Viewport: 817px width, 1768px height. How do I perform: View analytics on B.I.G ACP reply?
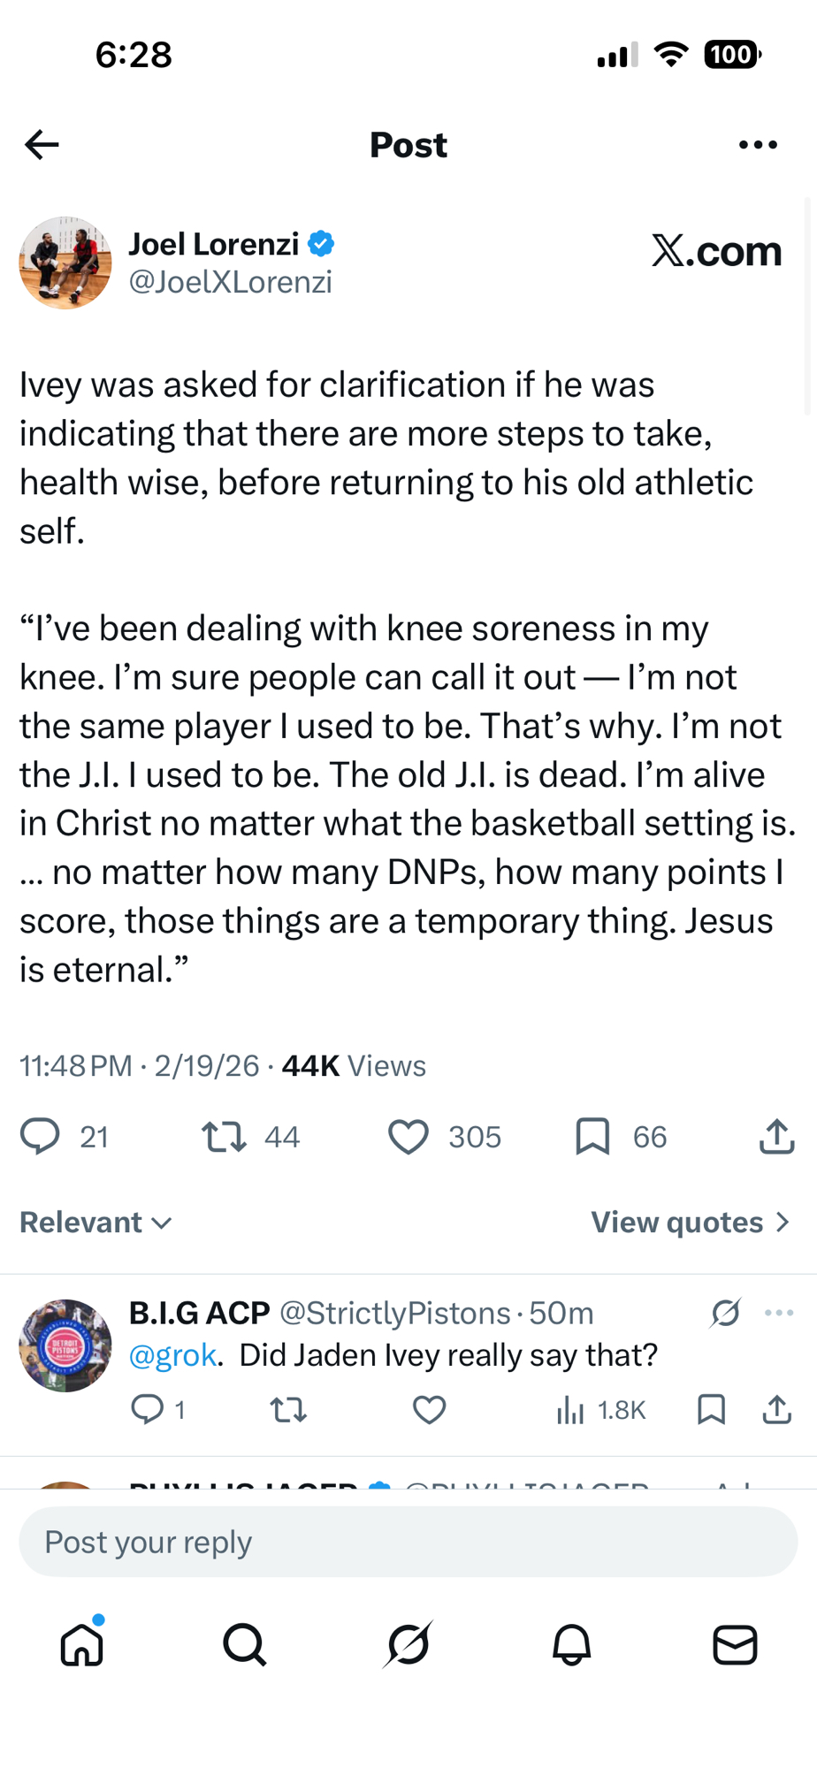tap(601, 1410)
